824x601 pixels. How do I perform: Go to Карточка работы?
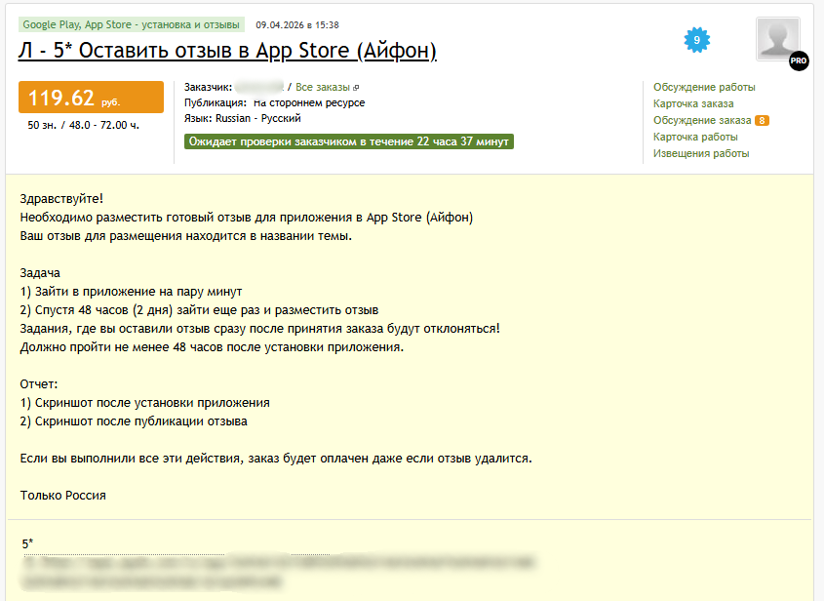point(695,137)
